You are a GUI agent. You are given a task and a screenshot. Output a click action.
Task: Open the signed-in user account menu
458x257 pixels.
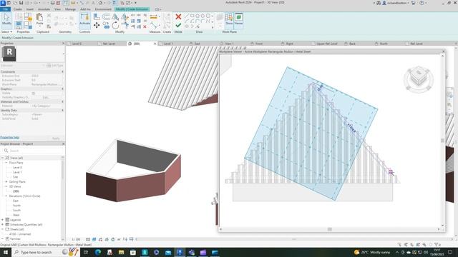coord(396,3)
